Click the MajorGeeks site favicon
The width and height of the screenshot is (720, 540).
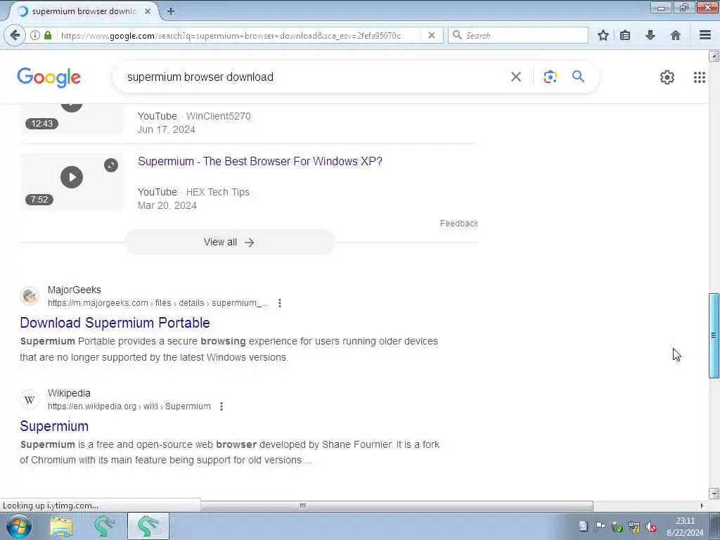30,296
